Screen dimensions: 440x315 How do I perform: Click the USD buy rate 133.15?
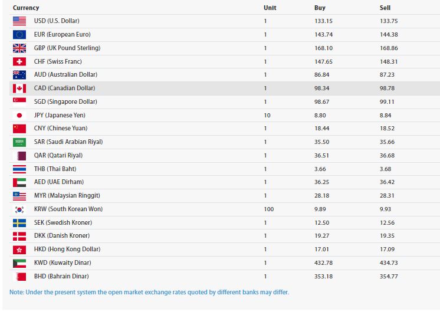pyautogui.click(x=324, y=21)
